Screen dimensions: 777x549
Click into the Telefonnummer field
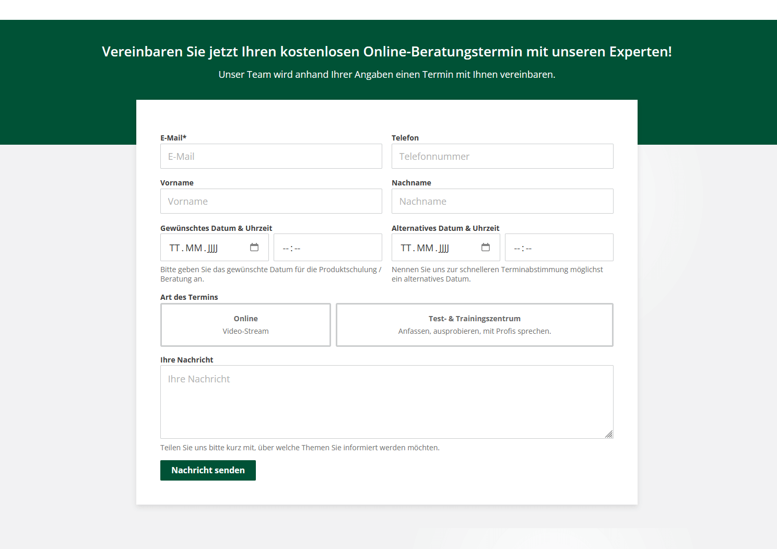[502, 156]
